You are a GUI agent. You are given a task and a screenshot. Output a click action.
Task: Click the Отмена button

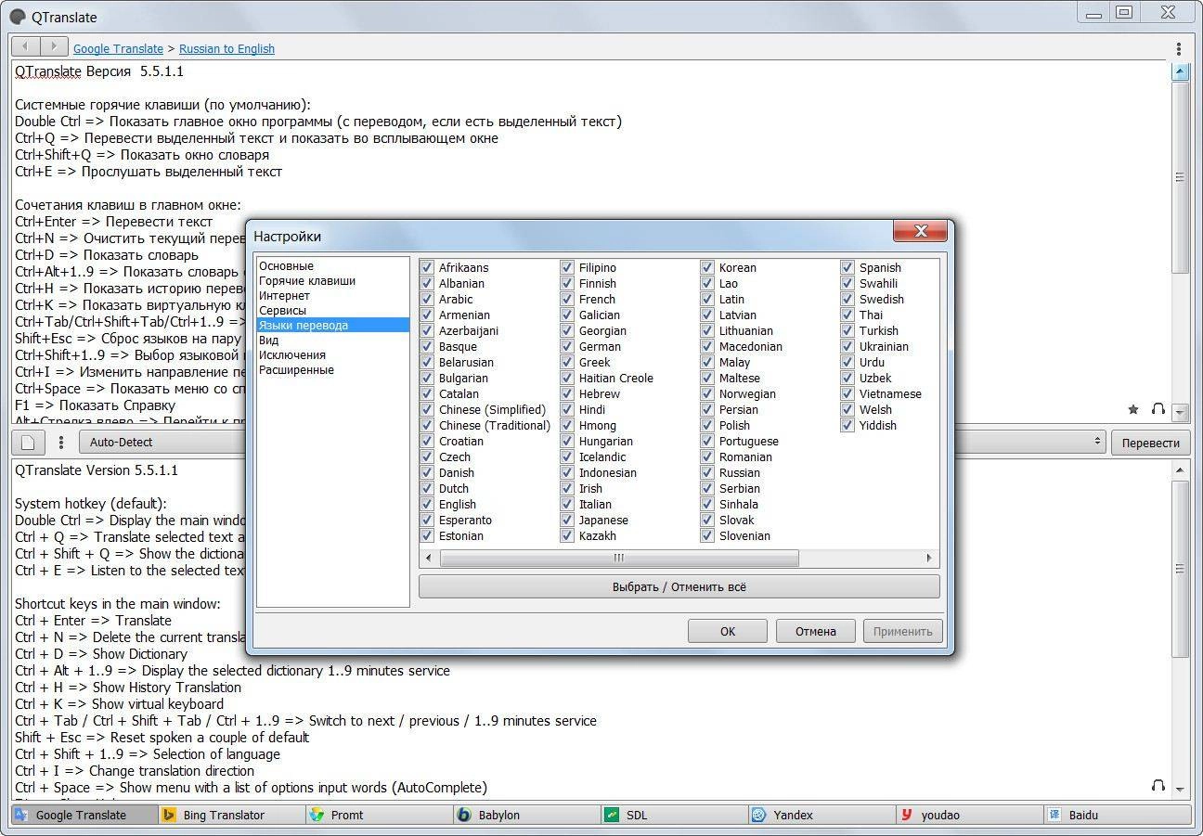pyautogui.click(x=815, y=631)
